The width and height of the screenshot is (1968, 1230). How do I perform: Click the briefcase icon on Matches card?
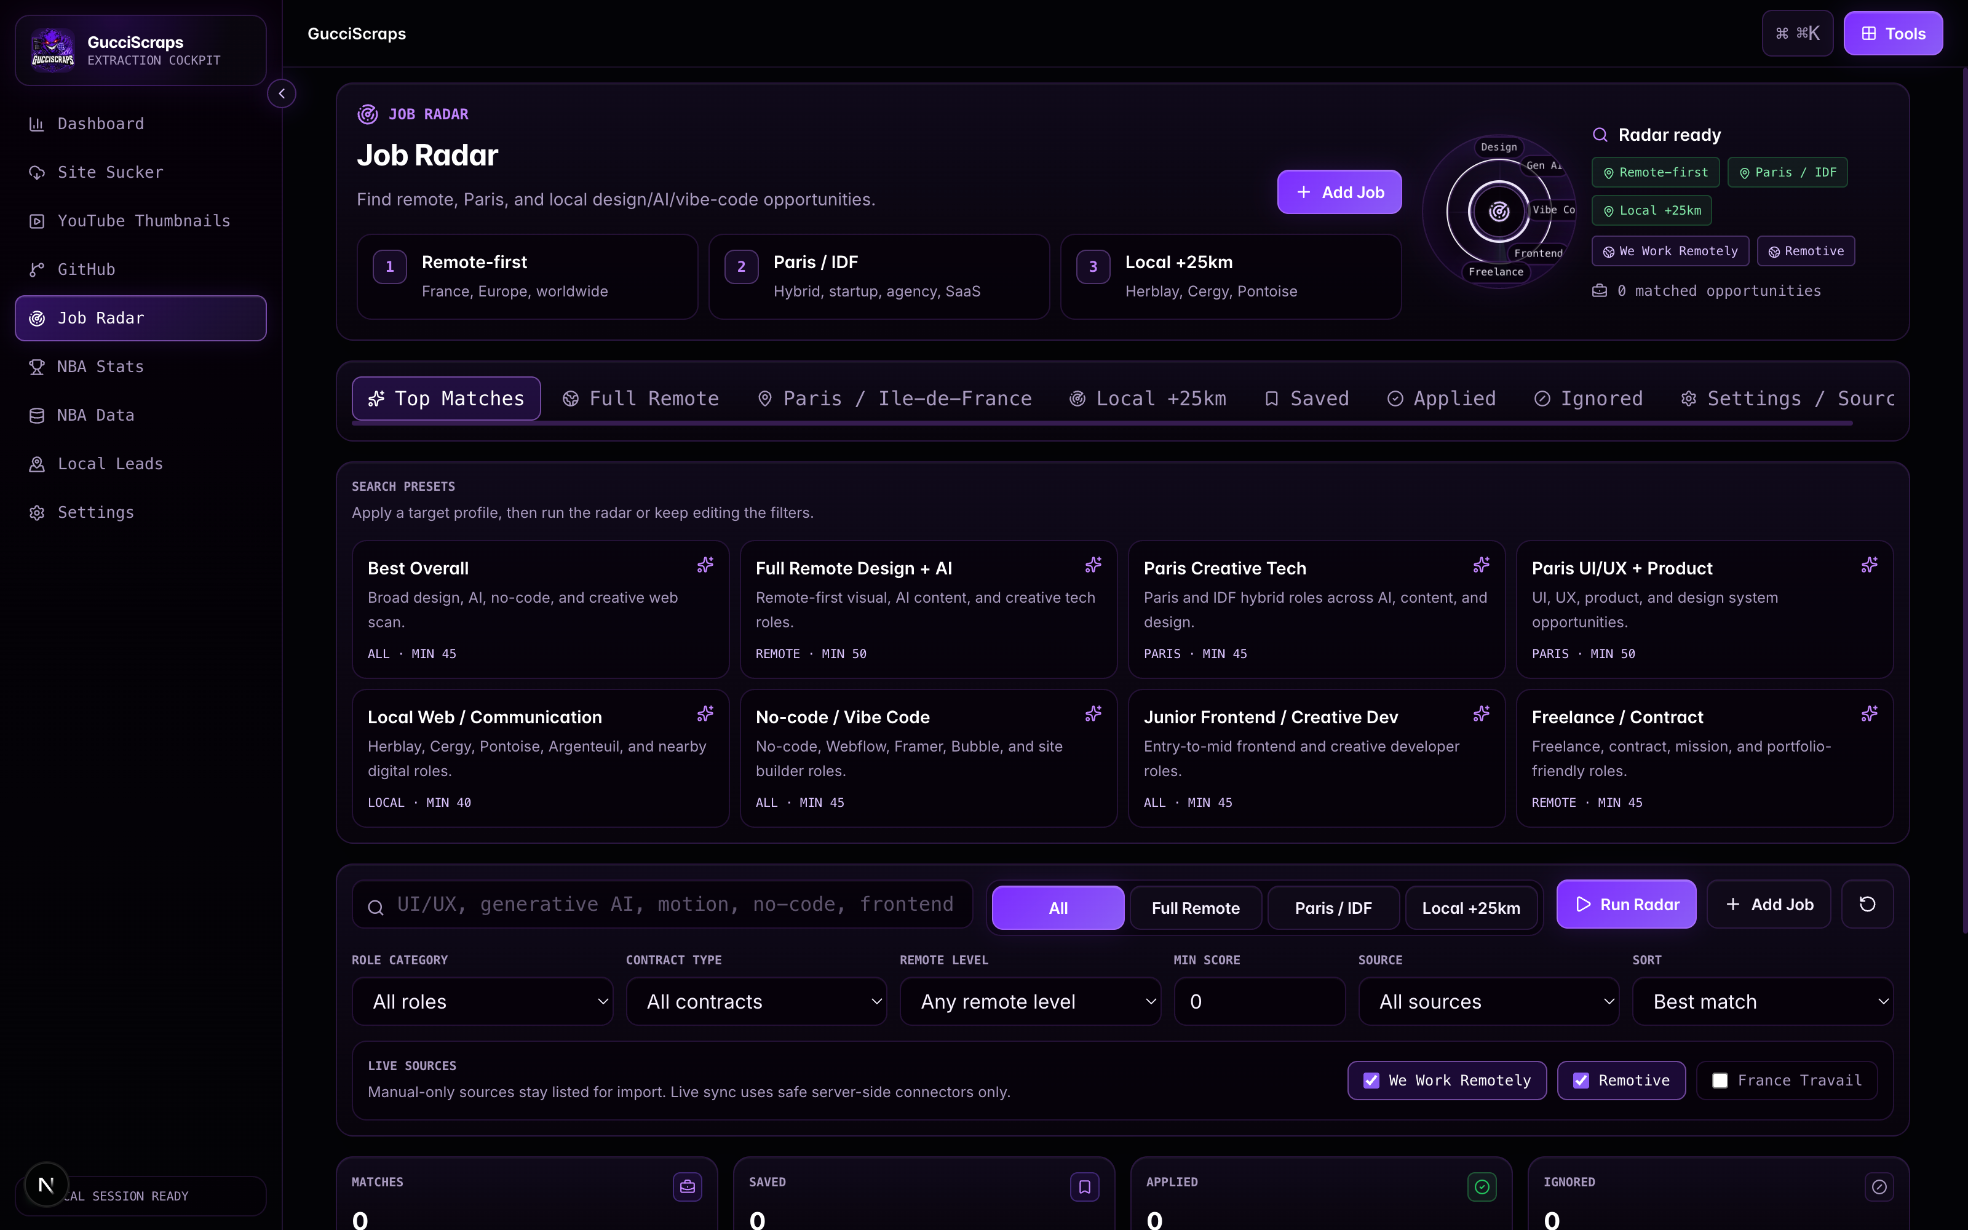coord(687,1187)
